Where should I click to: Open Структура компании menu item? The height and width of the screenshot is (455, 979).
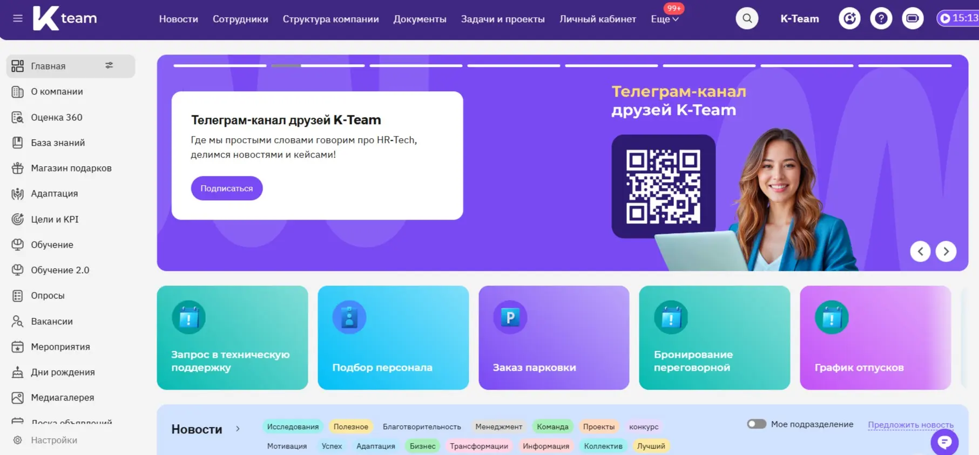pyautogui.click(x=331, y=19)
